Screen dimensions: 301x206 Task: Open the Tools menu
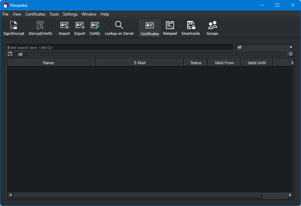click(54, 14)
